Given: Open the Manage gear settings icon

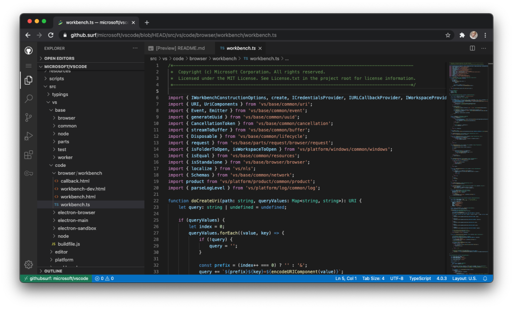Looking at the screenshot, I should pos(29,264).
